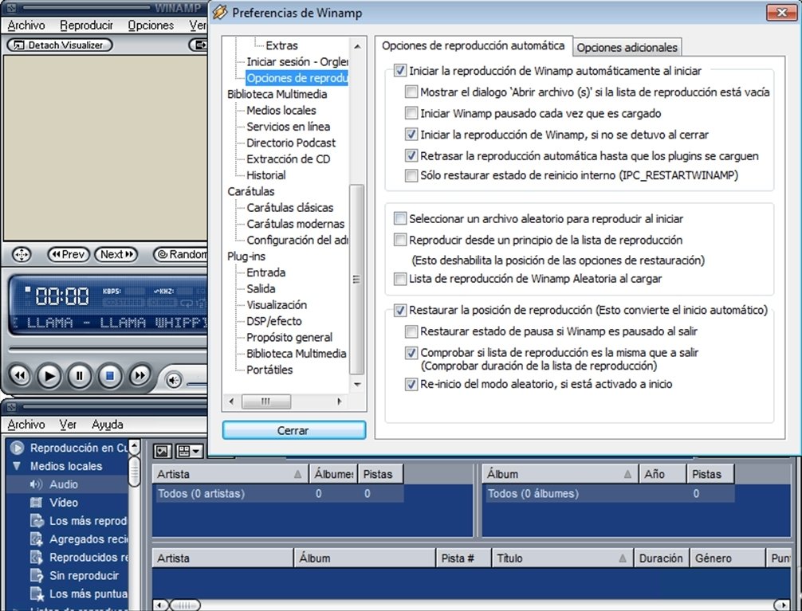This screenshot has height=611, width=802.
Task: Open the Opciones menu
Action: pos(151,25)
